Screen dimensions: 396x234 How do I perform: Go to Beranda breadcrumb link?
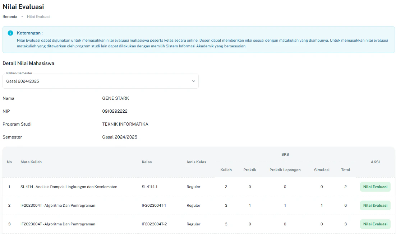tap(10, 17)
